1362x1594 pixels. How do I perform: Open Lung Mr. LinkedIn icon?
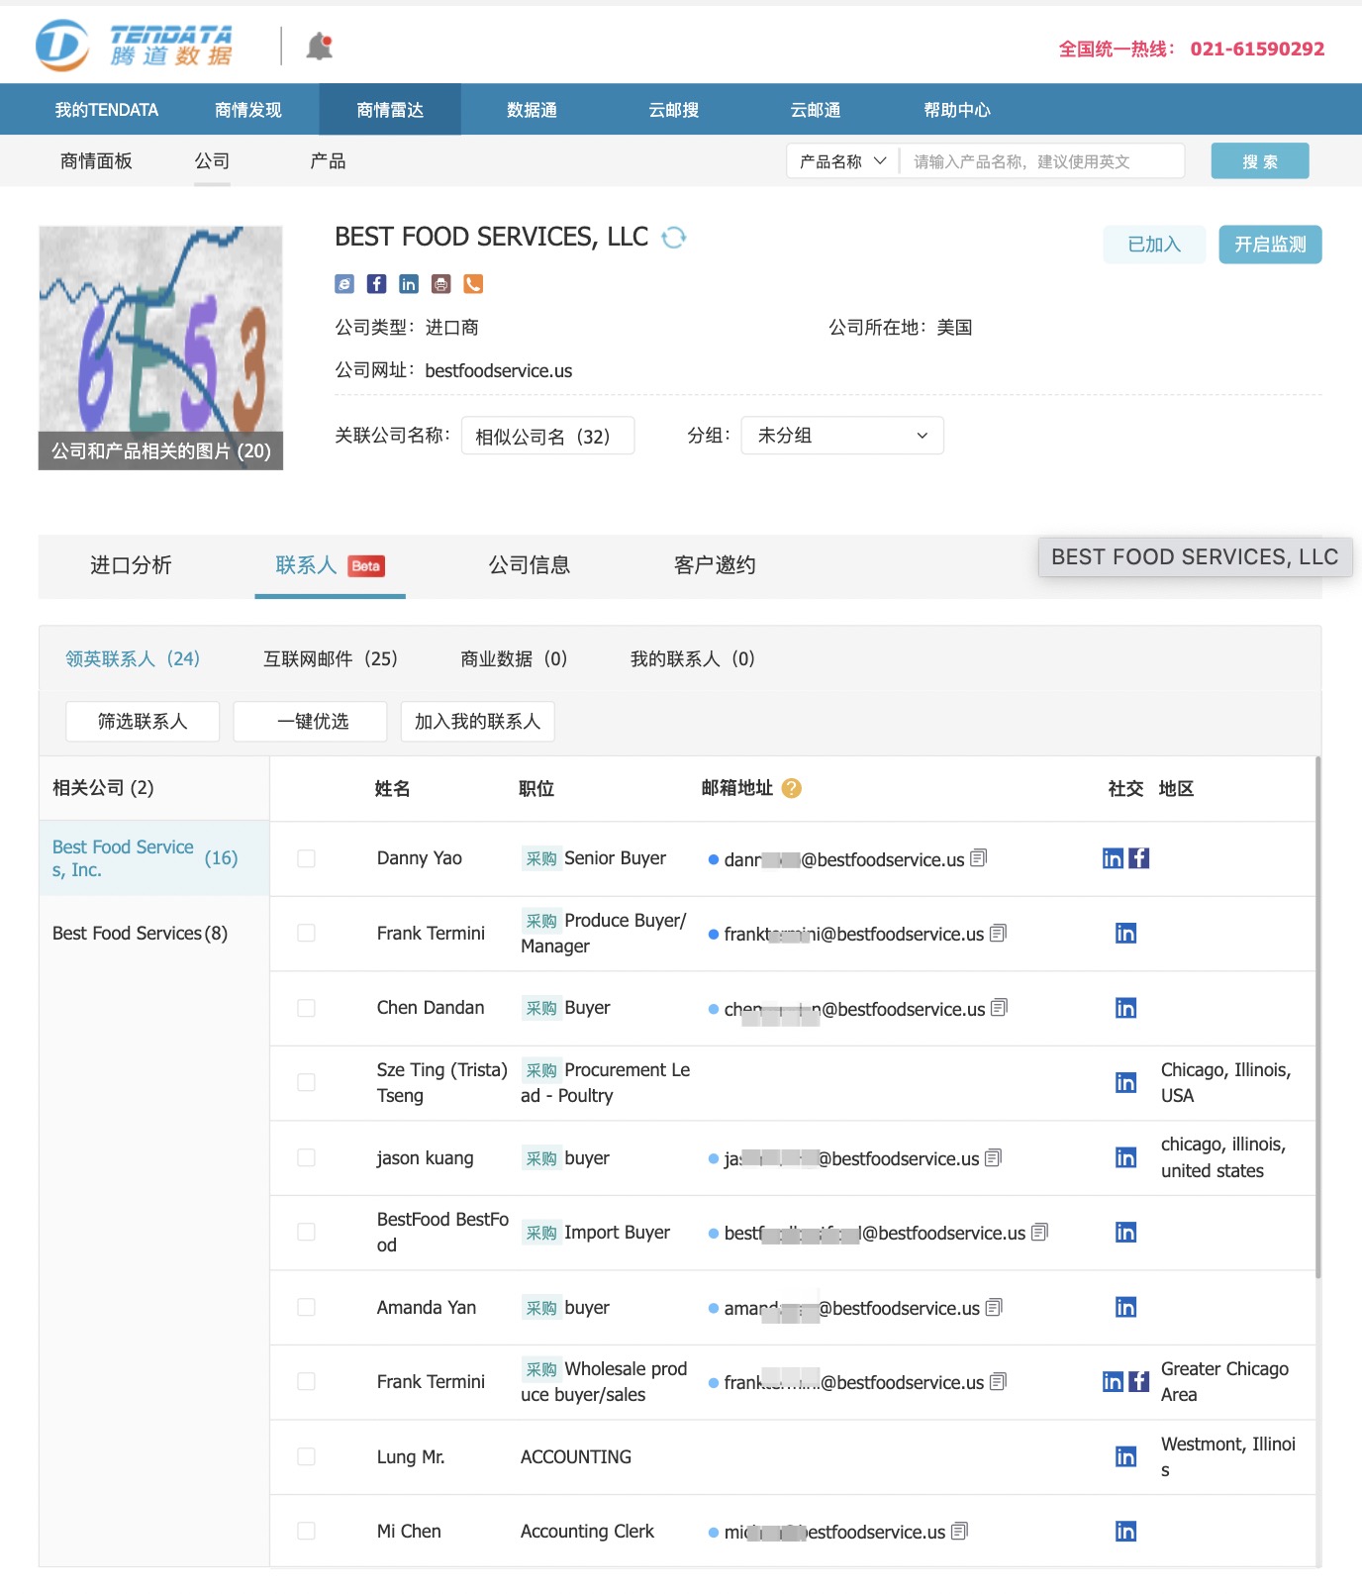pos(1125,1456)
